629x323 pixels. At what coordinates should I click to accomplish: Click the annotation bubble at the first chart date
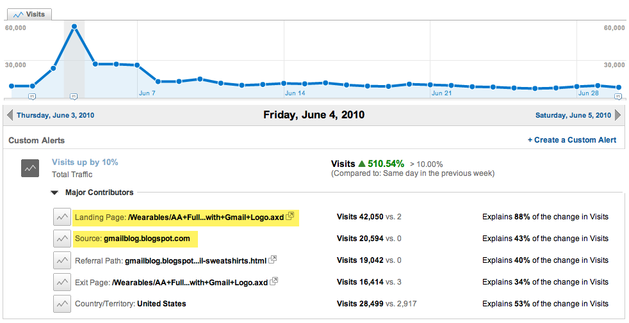point(32,97)
